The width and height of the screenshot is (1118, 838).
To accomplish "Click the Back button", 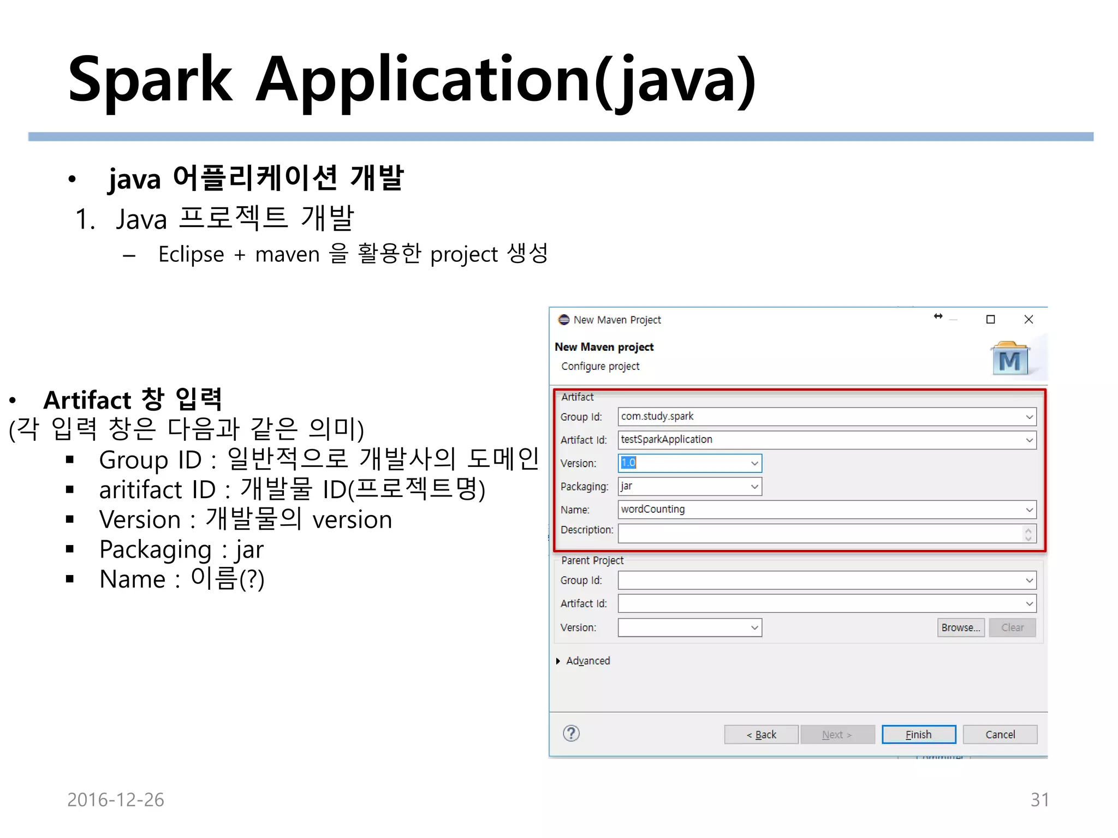I will click(x=761, y=734).
